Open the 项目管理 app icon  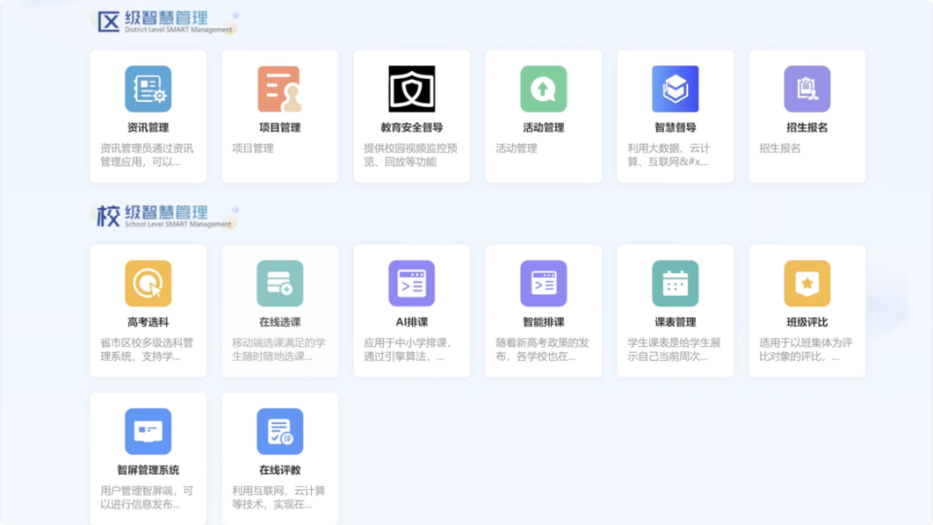tap(280, 88)
